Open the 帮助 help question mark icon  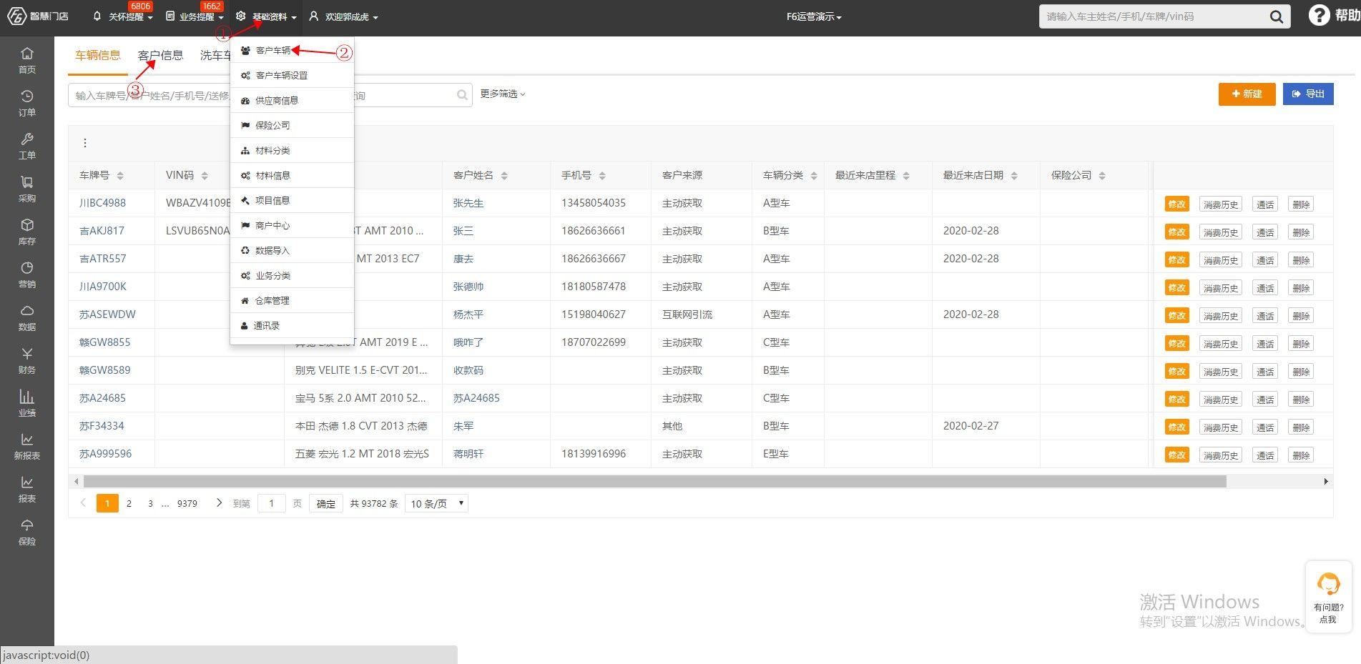tap(1319, 15)
